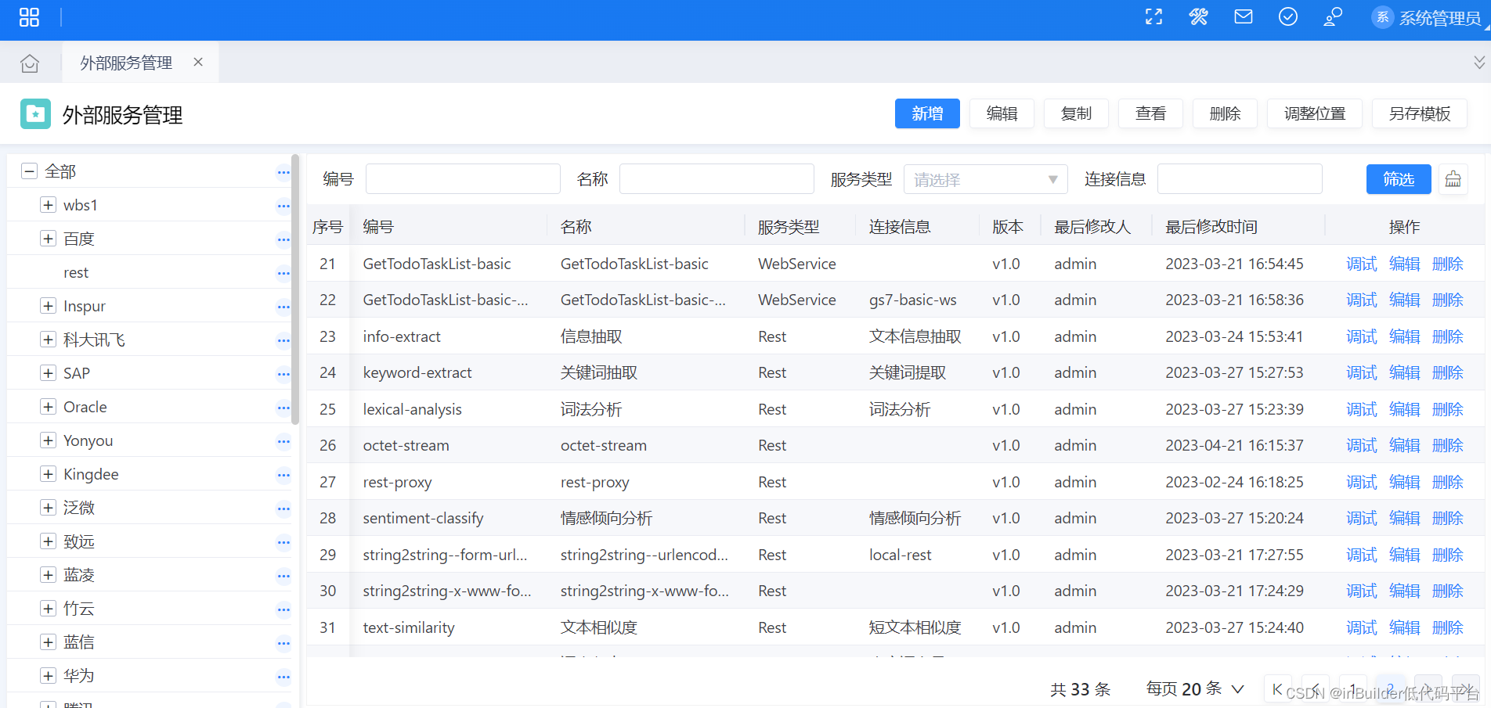Open more options for 致远 node
This screenshot has width=1491, height=708.
pos(283,542)
